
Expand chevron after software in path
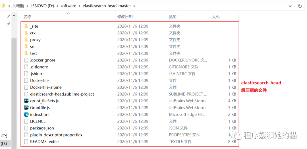[x=80, y=6]
